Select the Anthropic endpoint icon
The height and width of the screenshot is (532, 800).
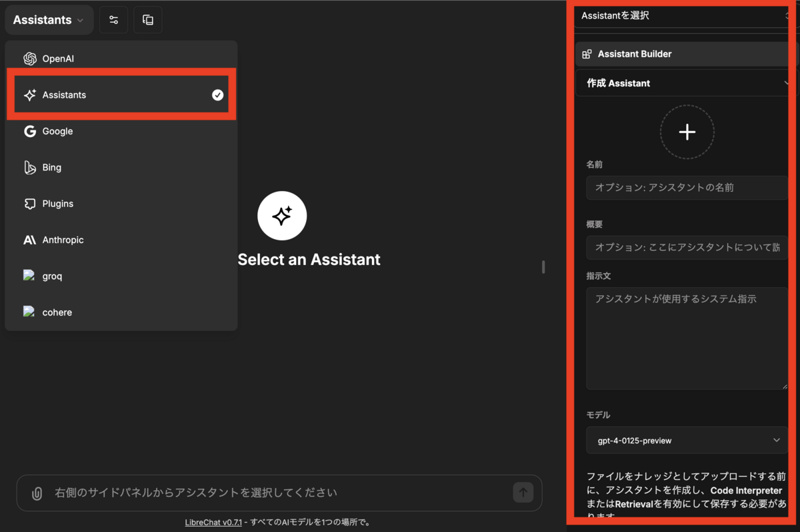pos(30,240)
